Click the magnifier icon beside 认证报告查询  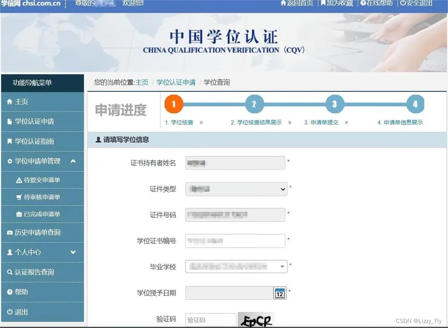click(x=10, y=272)
